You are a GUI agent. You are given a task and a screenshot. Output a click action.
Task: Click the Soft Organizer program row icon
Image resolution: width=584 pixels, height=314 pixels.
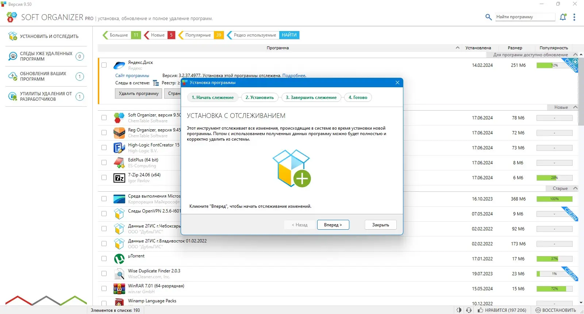point(119,118)
